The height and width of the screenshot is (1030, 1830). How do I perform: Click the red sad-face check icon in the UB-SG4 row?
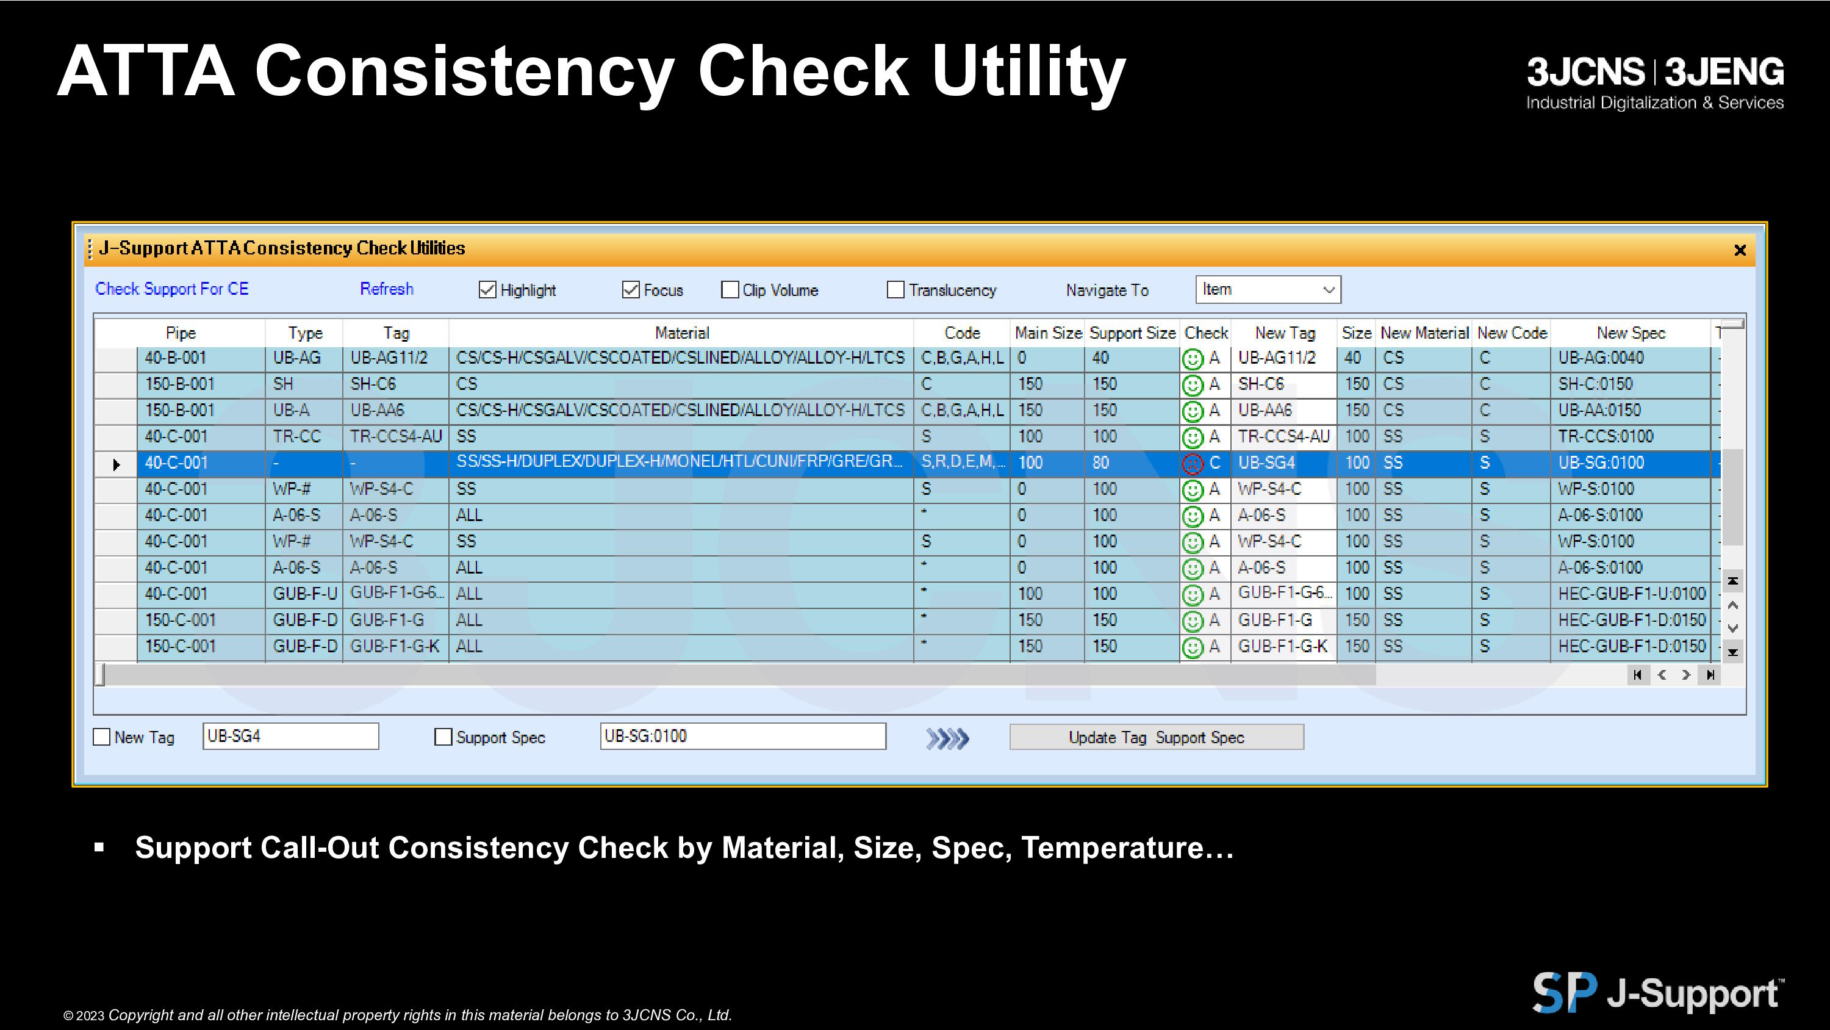pos(1192,464)
